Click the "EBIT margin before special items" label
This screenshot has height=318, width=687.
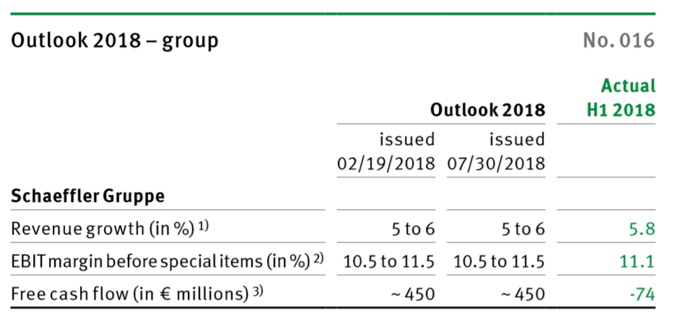pyautogui.click(x=155, y=262)
